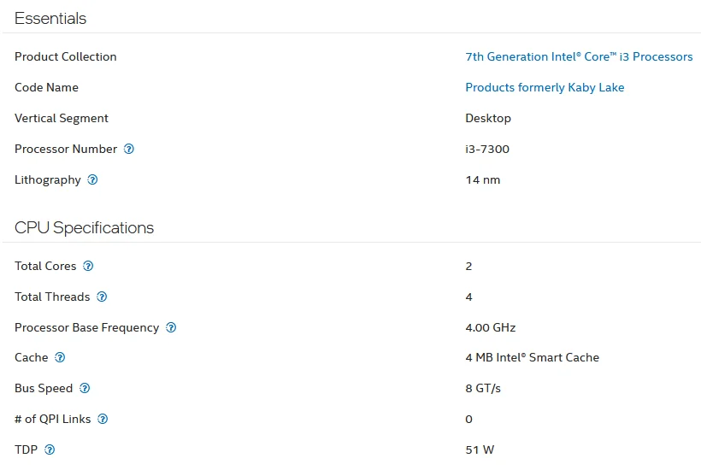Click the help icon next to Processor Number

pos(129,149)
